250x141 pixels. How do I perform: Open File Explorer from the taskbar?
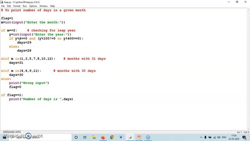94,137
